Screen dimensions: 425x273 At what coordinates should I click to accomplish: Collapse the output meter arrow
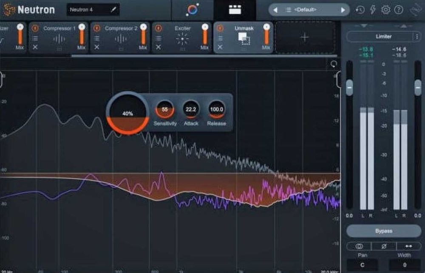(403, 26)
